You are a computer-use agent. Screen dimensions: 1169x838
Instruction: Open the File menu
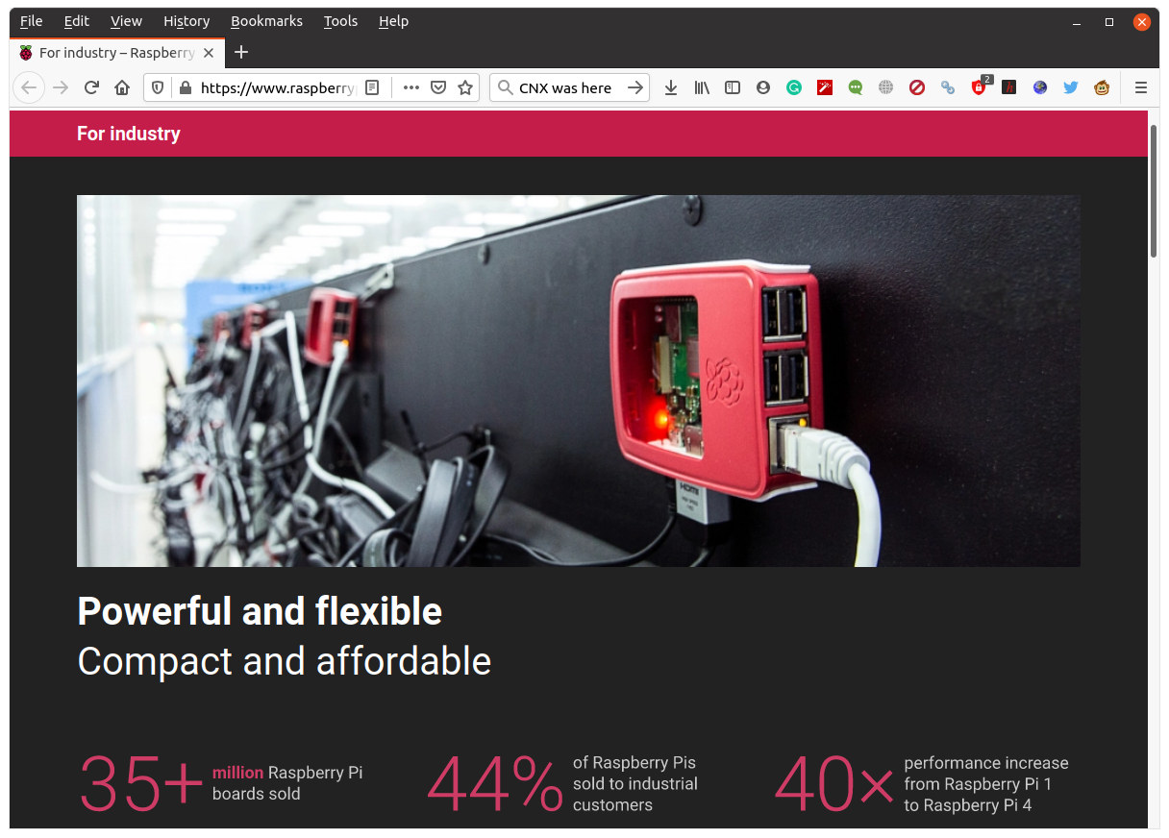[x=31, y=21]
